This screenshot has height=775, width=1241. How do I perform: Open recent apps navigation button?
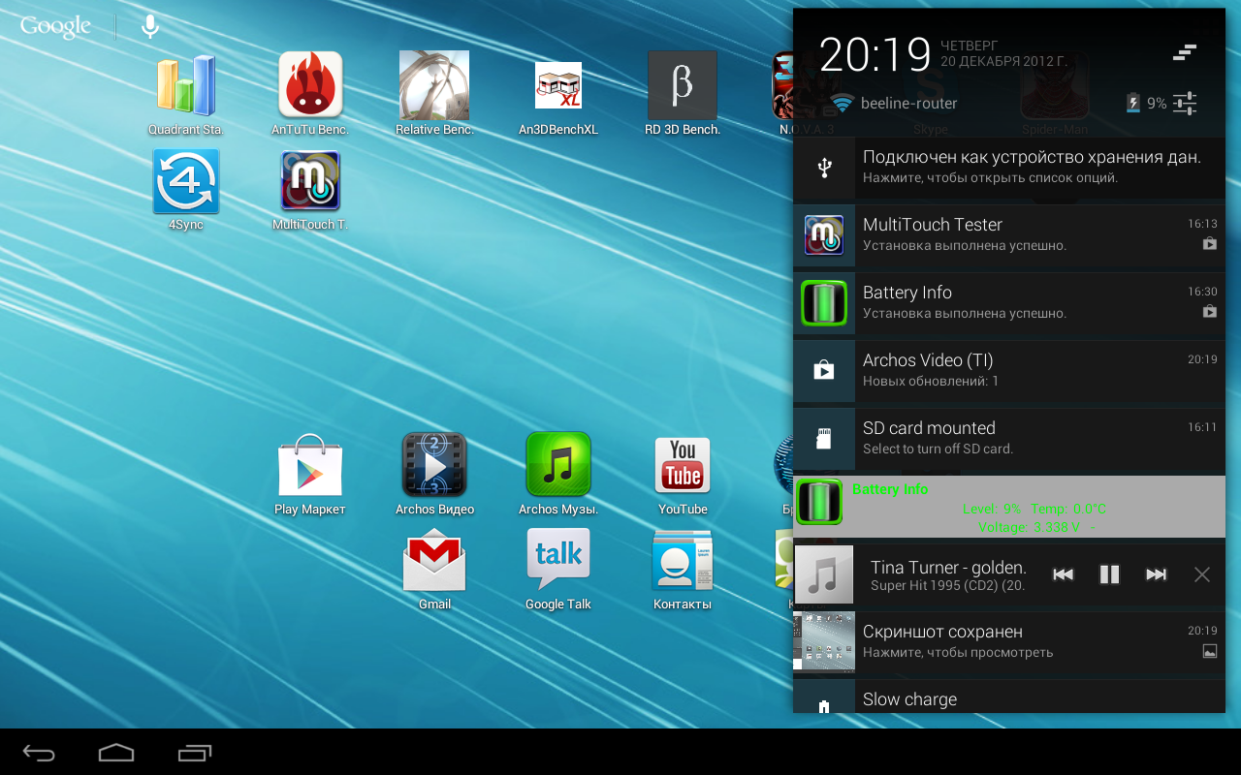coord(195,753)
